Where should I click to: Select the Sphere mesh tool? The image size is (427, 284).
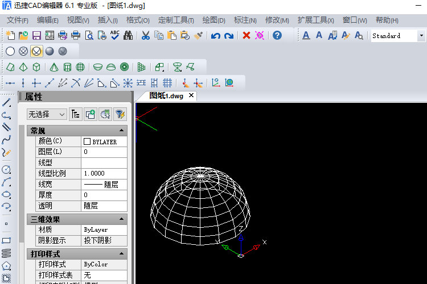tap(80, 67)
